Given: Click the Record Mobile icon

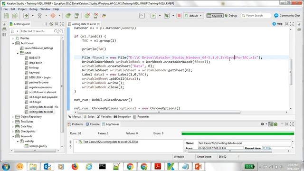Looking at the screenshot, I should pos(96,16).
